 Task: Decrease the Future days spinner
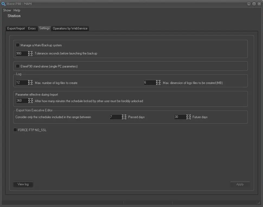(x=188, y=118)
